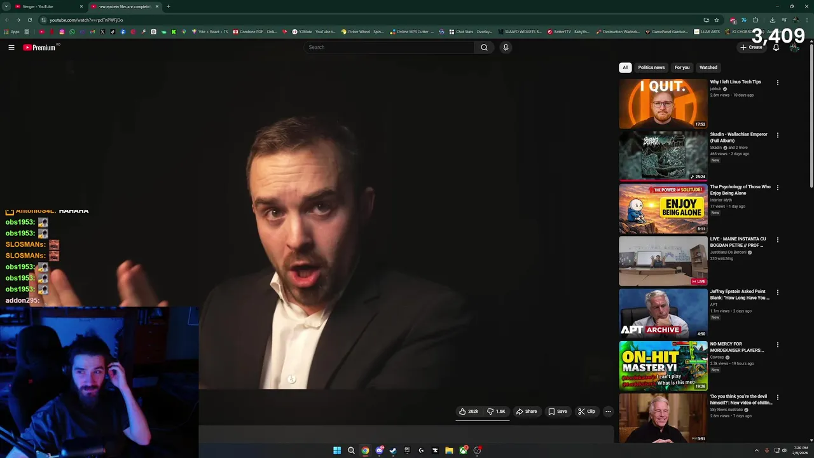Open options for Sky News devil himself video
The height and width of the screenshot is (458, 814).
(x=777, y=398)
